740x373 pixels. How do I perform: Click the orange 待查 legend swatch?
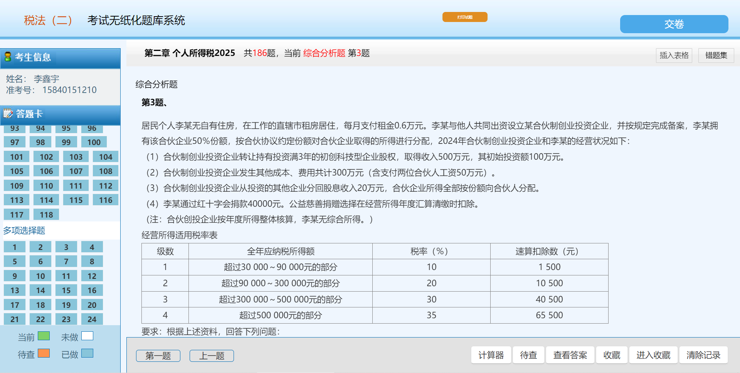click(44, 353)
